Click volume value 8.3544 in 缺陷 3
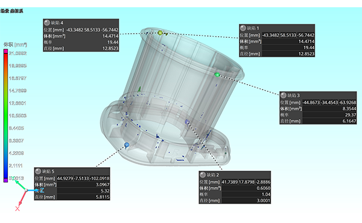 (349, 109)
